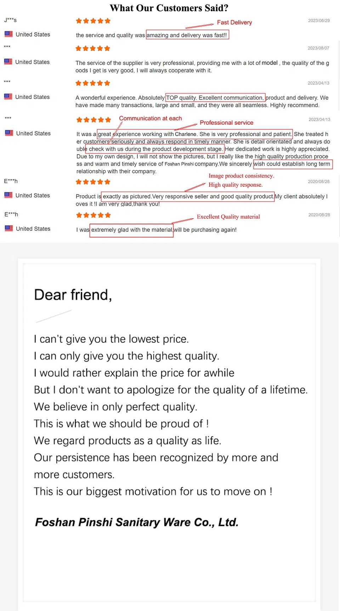This screenshot has height=611, width=340.
Task: Select stars above the "It was a great experience" review
Action: (x=94, y=120)
